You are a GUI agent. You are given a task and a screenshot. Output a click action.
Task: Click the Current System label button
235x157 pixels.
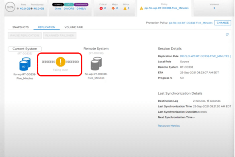[x=25, y=49]
